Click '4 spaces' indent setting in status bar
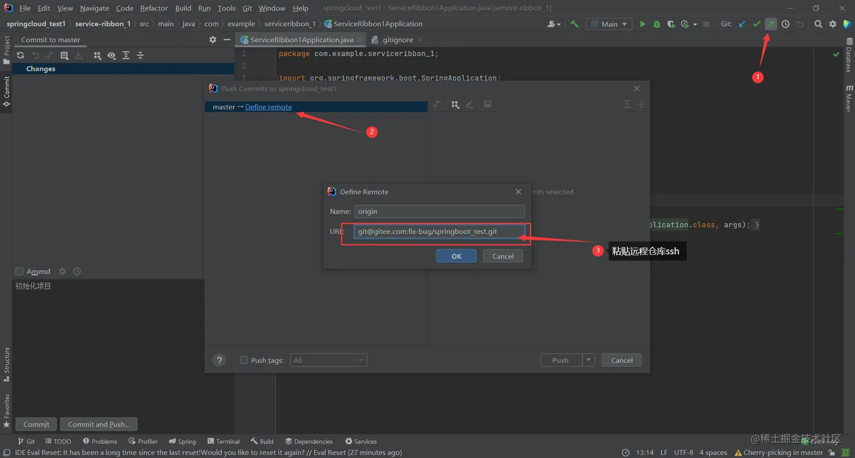855x458 pixels. tap(713, 452)
